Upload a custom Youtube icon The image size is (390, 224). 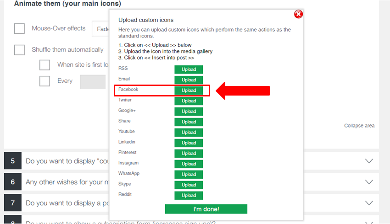[x=189, y=132]
